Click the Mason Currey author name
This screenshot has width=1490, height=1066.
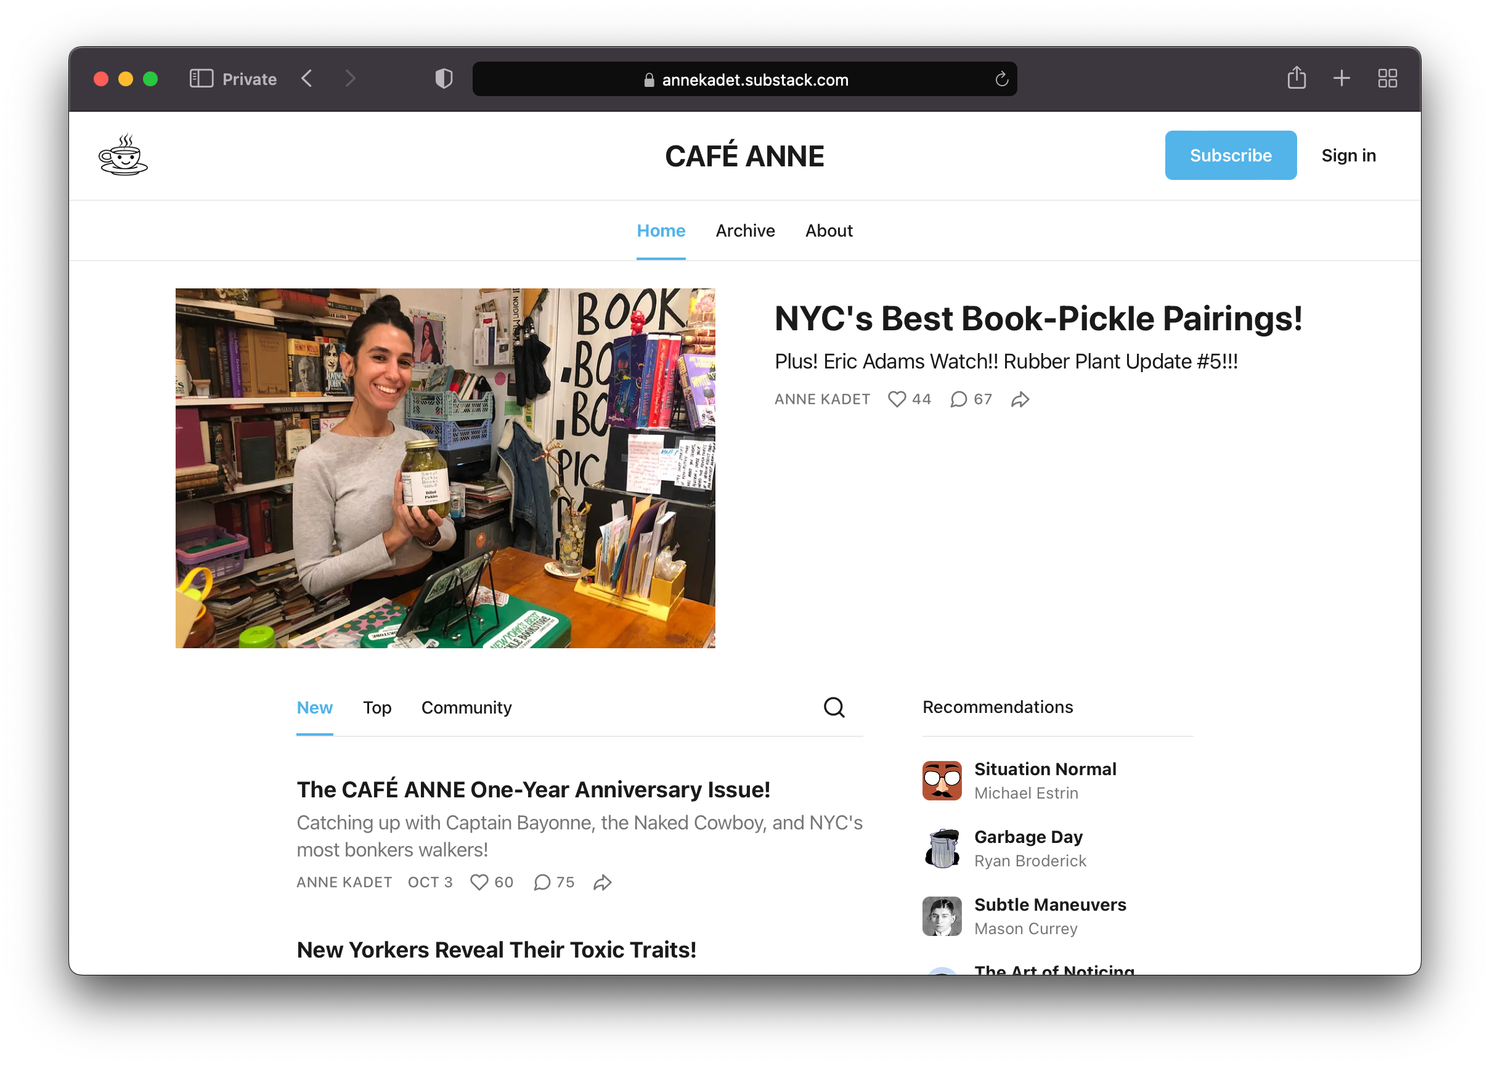(x=1026, y=928)
